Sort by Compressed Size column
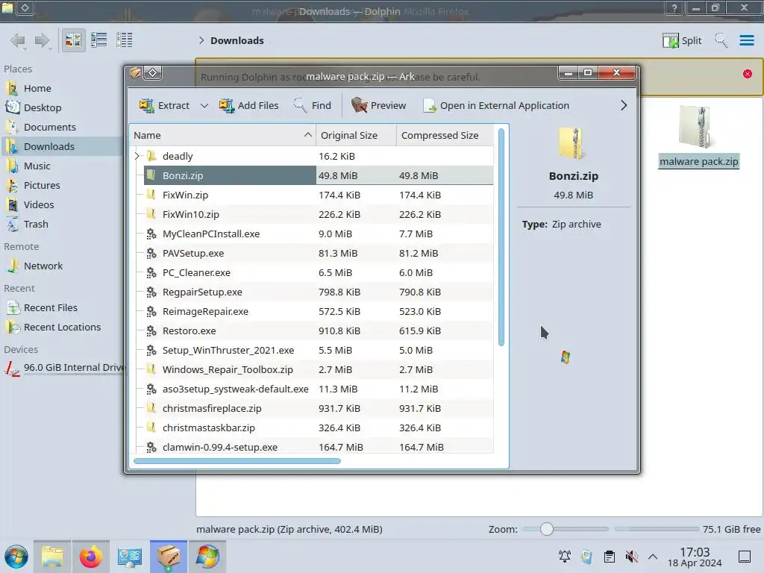Viewport: 764px width, 573px height. [x=445, y=136]
